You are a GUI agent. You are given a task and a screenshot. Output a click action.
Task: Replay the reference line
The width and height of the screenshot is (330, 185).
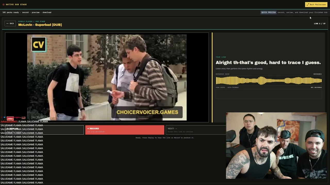(x=44, y=130)
